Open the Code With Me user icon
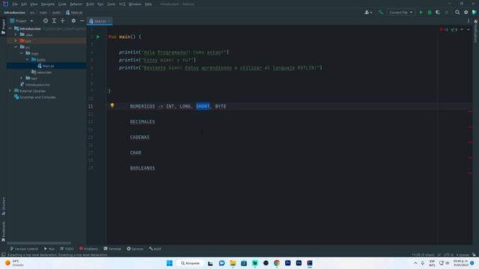Viewport: 479px width, 269px height. point(368,13)
